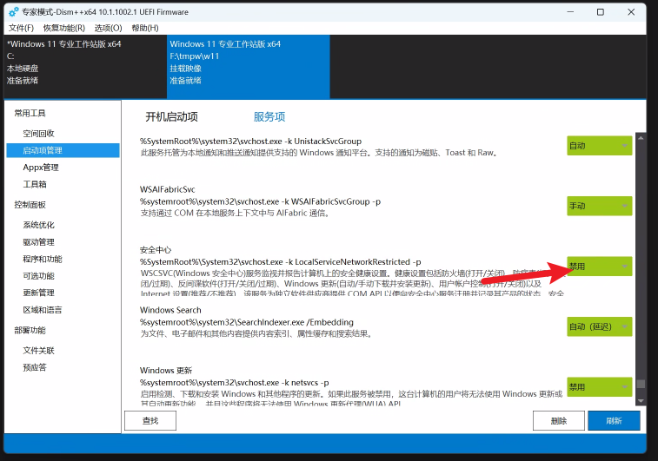Click the 删除 button

(x=558, y=421)
